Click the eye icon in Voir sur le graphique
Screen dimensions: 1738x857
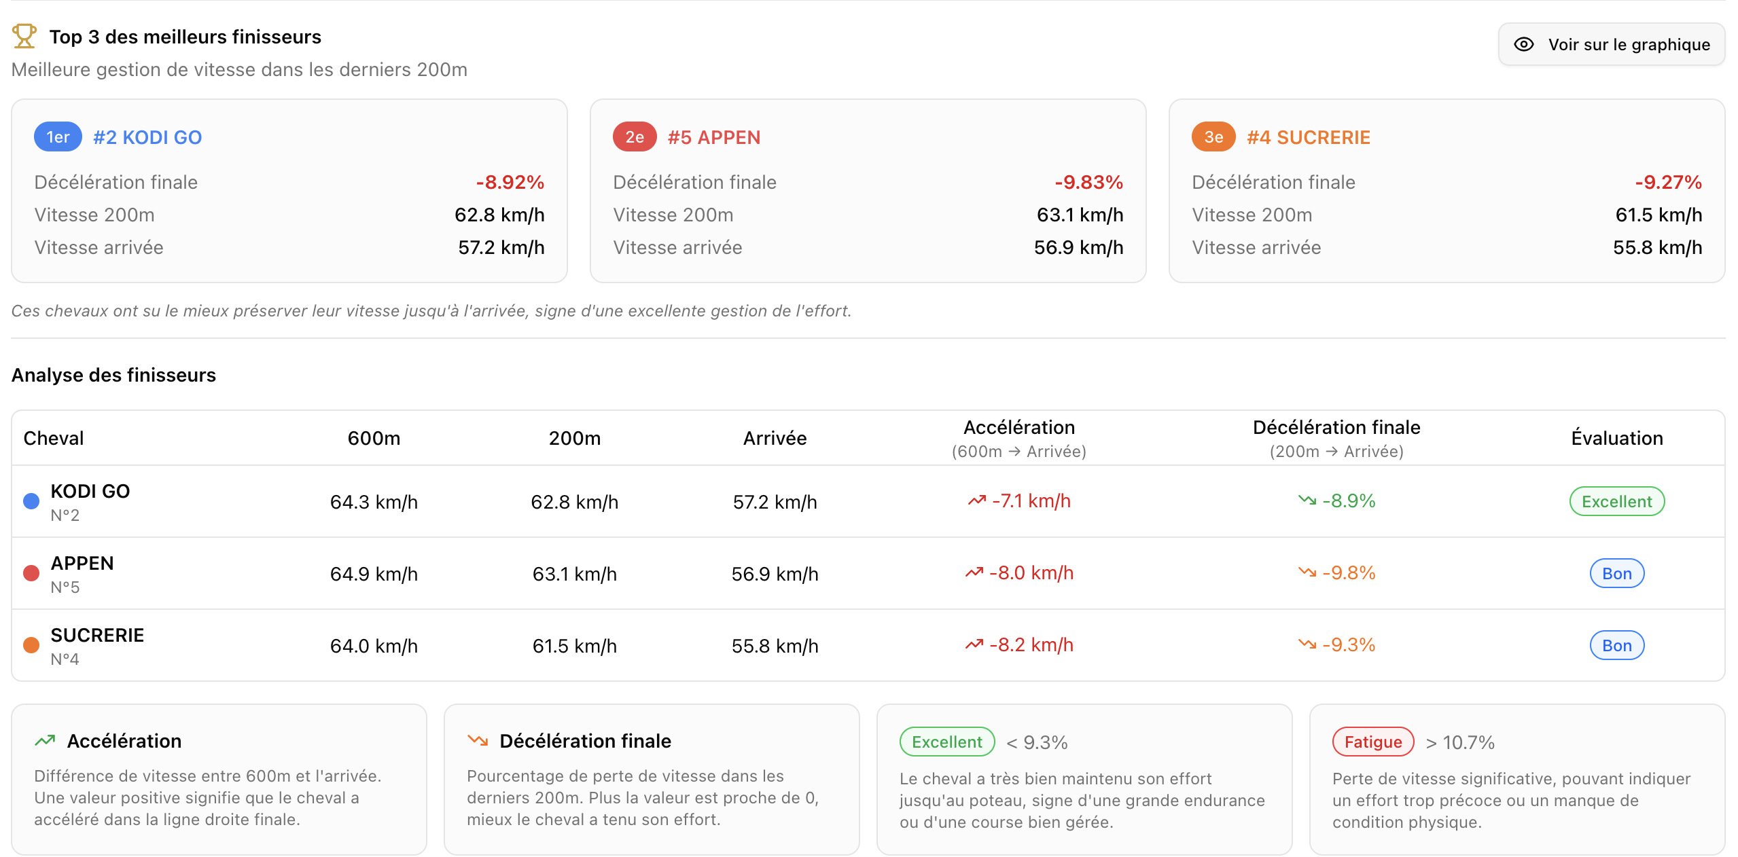pos(1523,45)
